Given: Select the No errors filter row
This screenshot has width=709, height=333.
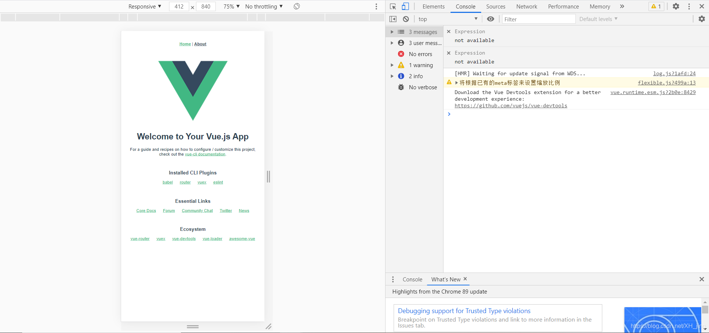Looking at the screenshot, I should pos(414,54).
